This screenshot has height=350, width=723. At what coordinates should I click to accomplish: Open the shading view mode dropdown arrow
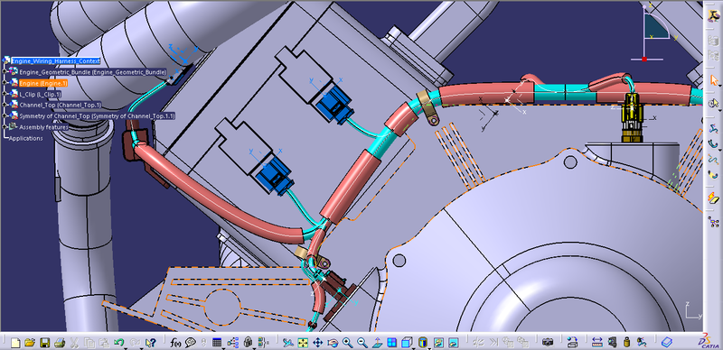click(428, 347)
